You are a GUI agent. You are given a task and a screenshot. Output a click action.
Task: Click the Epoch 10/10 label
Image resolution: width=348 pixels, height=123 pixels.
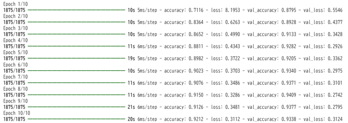coord(17,113)
